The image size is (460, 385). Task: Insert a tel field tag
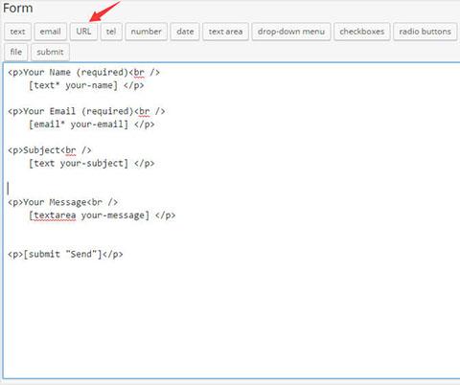tap(111, 32)
